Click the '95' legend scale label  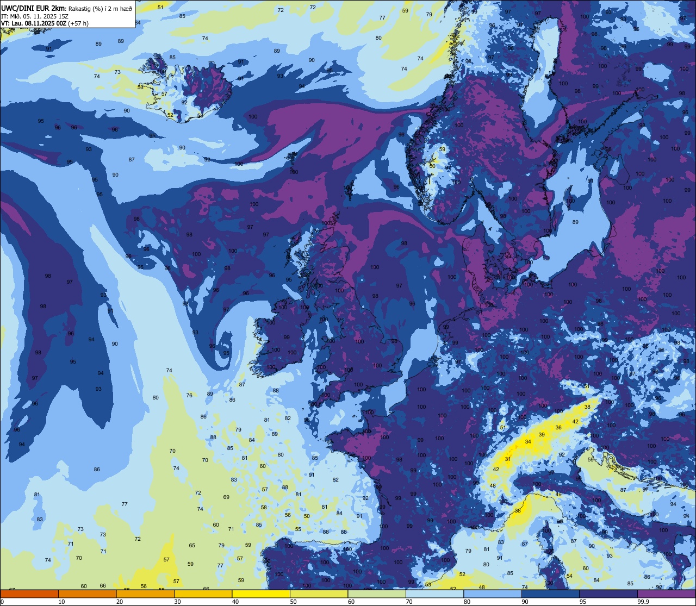coord(583,601)
